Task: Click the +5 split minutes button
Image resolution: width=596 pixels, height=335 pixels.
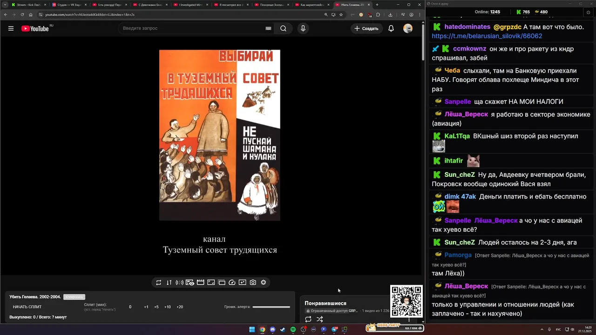Action: 156,307
